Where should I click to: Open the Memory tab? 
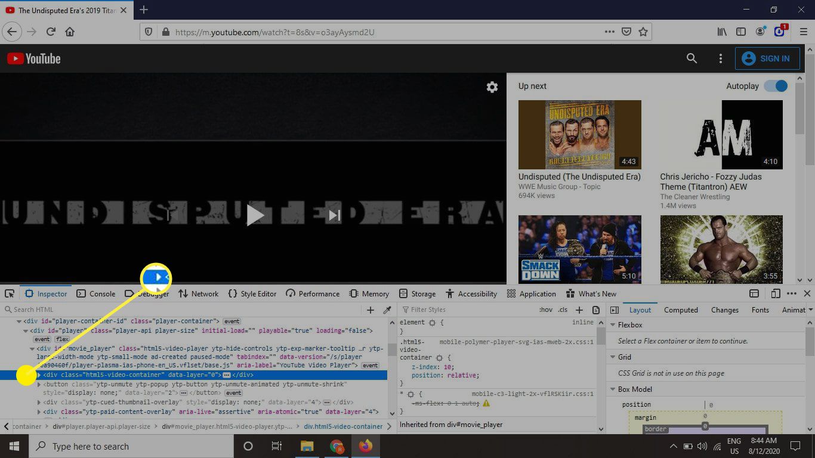pos(369,293)
